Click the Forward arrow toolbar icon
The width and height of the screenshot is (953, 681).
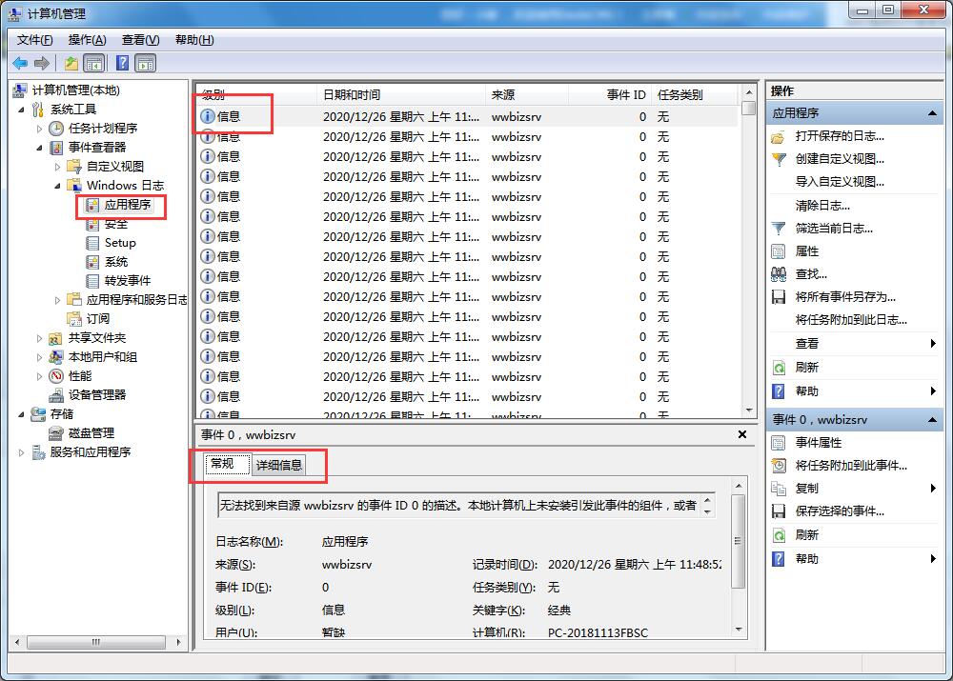(x=41, y=63)
